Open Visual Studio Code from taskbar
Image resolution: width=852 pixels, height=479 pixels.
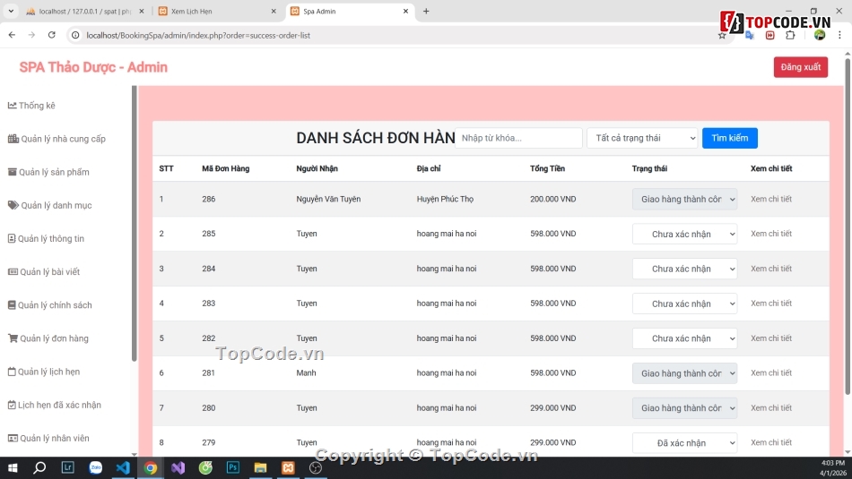tap(123, 467)
